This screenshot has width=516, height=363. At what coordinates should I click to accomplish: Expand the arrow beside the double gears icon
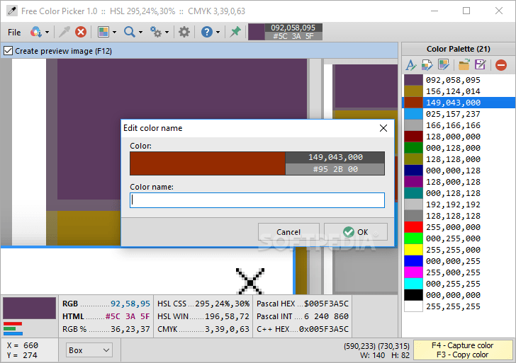tap(167, 32)
